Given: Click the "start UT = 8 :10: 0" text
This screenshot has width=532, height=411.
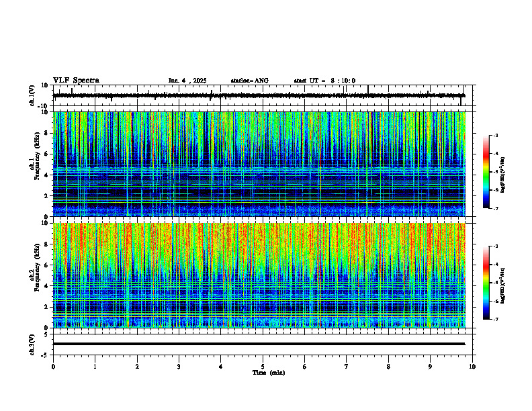Looking at the screenshot, I should [x=324, y=81].
